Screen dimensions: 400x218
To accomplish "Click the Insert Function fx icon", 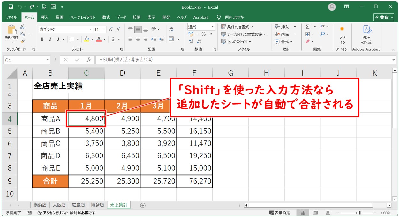I will pos(88,60).
